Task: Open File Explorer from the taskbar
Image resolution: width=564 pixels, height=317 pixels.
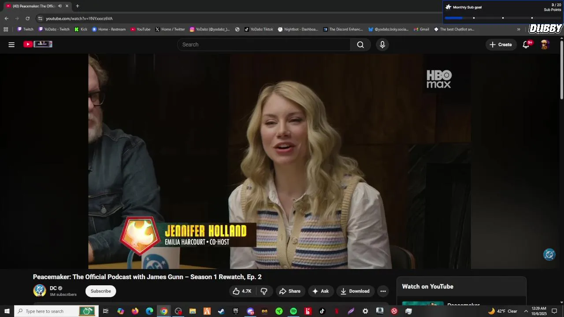Action: point(193,311)
